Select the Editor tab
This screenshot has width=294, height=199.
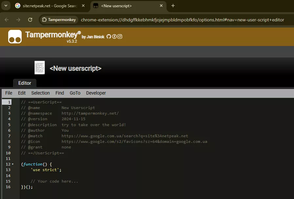tap(25, 83)
